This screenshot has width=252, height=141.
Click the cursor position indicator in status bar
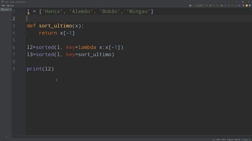click(x=214, y=140)
